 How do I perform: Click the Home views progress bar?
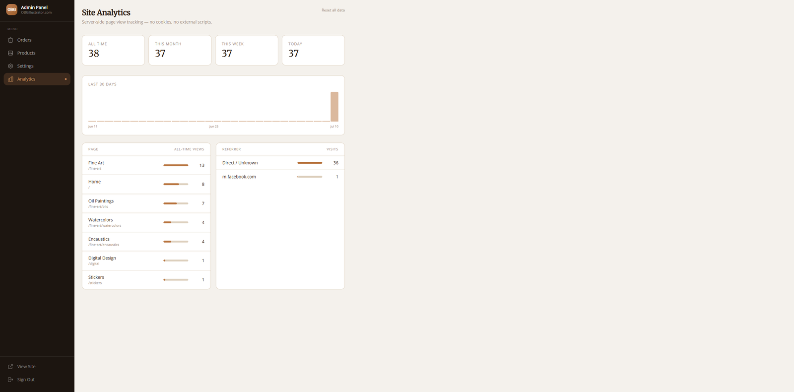176,184
